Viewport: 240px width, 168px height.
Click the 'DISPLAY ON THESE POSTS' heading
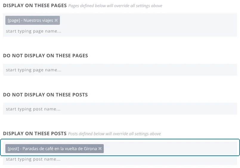click(35, 134)
